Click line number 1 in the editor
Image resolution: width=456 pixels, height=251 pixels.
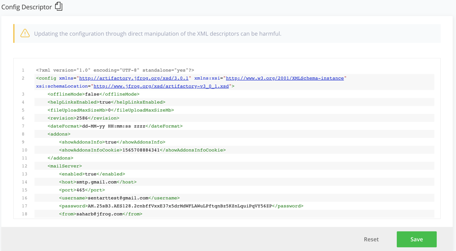(x=23, y=70)
